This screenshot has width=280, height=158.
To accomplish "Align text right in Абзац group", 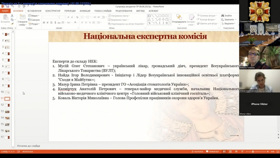I will pyautogui.click(x=90, y=22).
